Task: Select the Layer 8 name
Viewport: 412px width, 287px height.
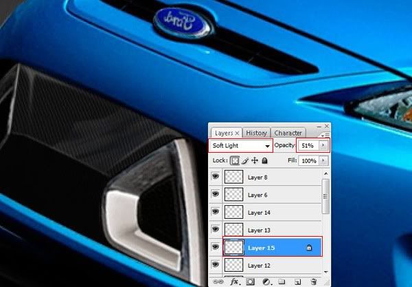Action: [x=257, y=178]
